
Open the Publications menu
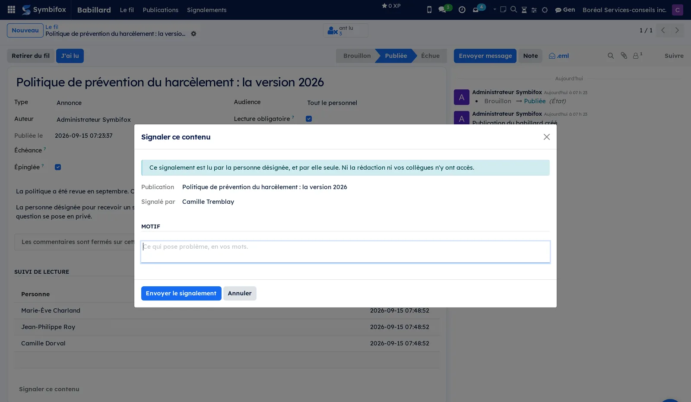tap(160, 9)
